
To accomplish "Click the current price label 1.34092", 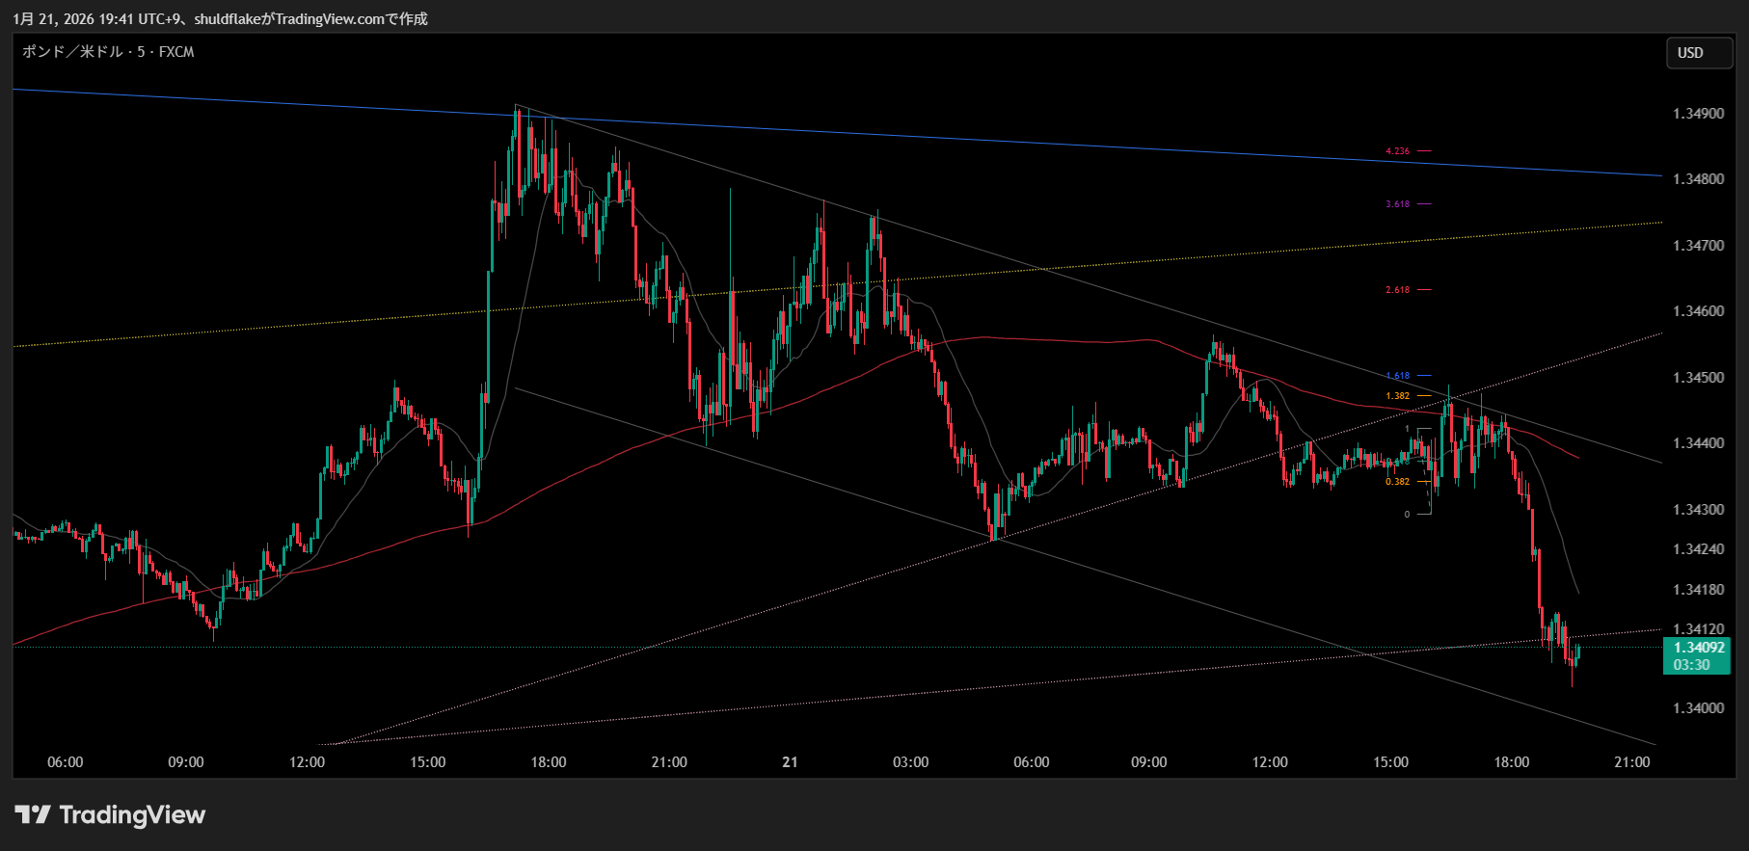I will [x=1697, y=648].
